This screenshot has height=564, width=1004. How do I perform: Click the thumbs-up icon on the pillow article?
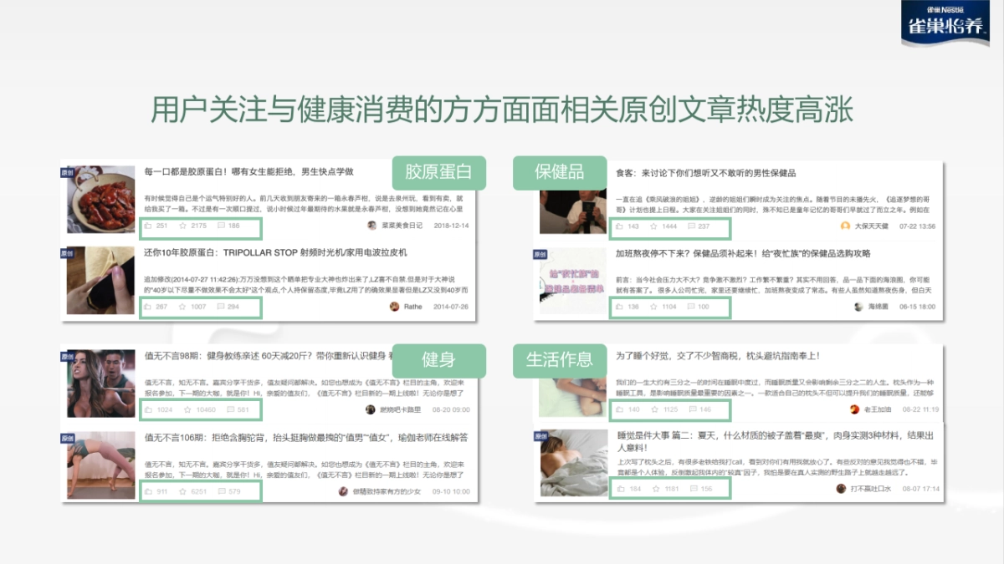[620, 409]
